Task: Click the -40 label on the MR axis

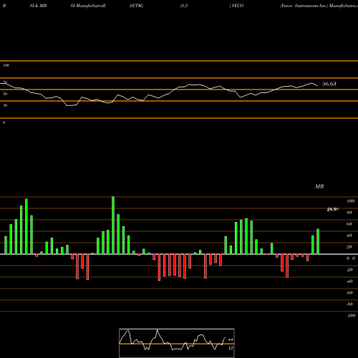Action: coord(349,281)
